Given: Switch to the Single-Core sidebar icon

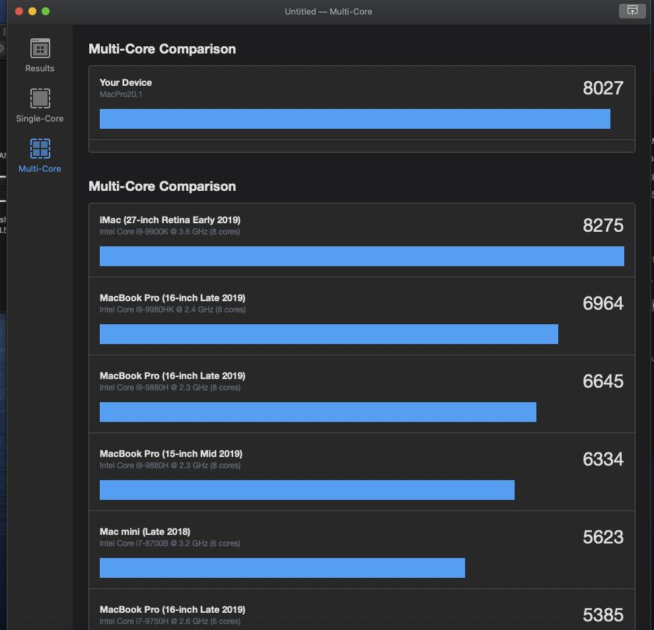Looking at the screenshot, I should 40,105.
